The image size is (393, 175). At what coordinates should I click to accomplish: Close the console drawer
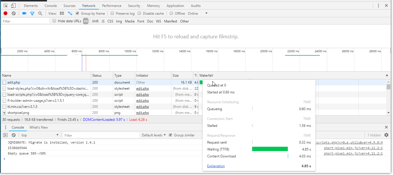(386, 127)
